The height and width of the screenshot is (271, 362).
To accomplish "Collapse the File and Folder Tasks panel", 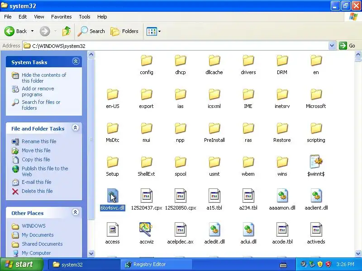I will (x=75, y=128).
